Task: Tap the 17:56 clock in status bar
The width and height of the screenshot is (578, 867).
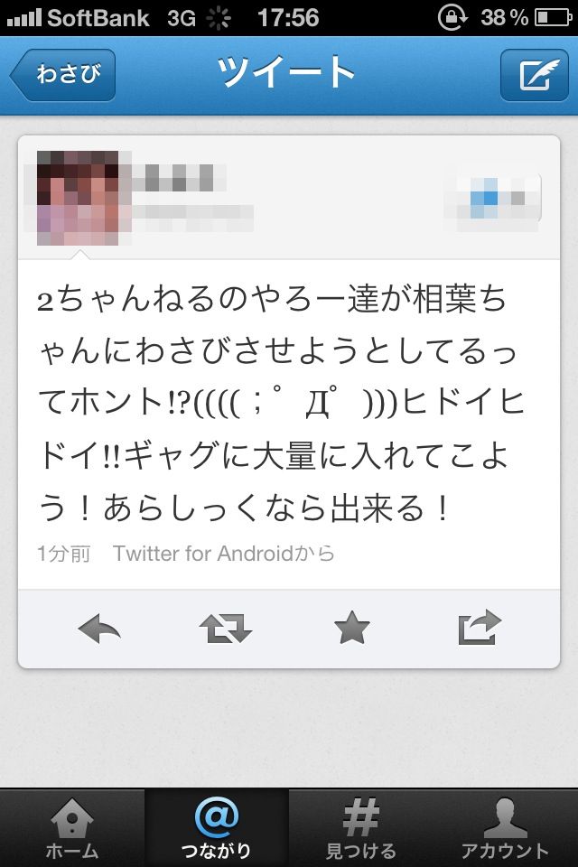Action: (x=288, y=18)
